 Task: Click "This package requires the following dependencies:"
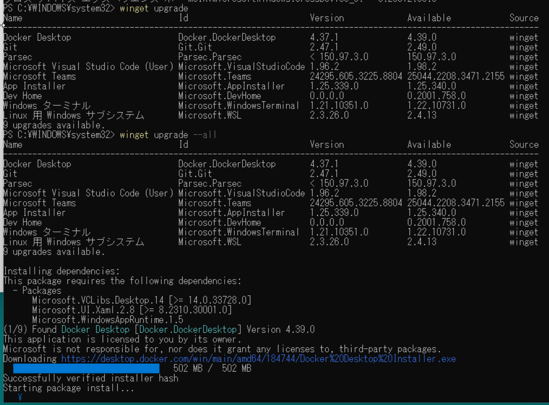[122, 281]
